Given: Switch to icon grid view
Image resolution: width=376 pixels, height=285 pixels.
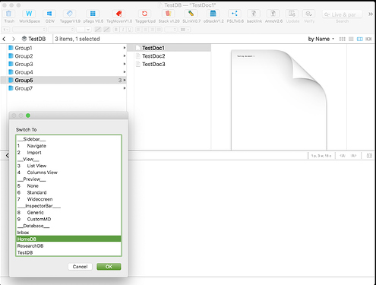Looking at the screenshot, I should click(x=342, y=39).
